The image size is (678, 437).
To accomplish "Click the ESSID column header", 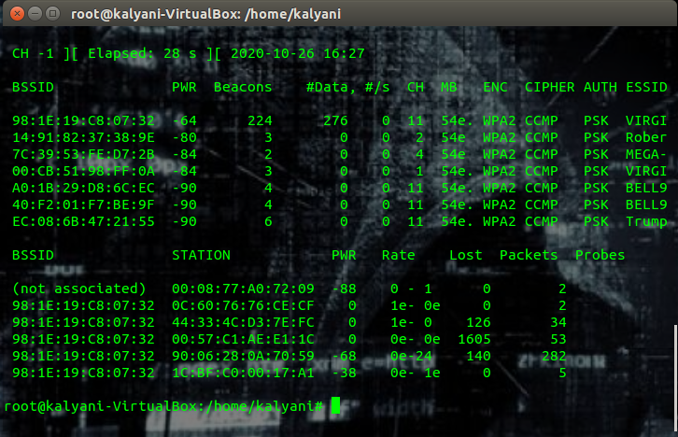I will [646, 88].
